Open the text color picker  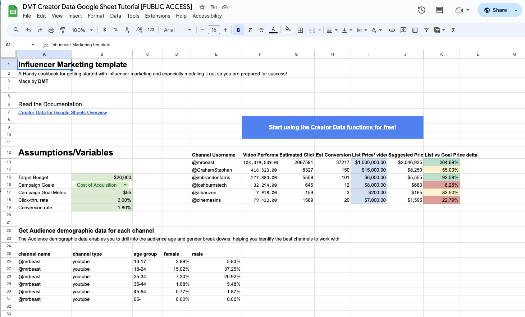(273, 30)
